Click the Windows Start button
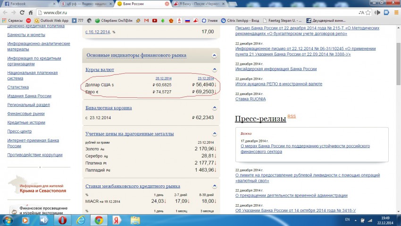The image size is (401, 226). (8, 220)
